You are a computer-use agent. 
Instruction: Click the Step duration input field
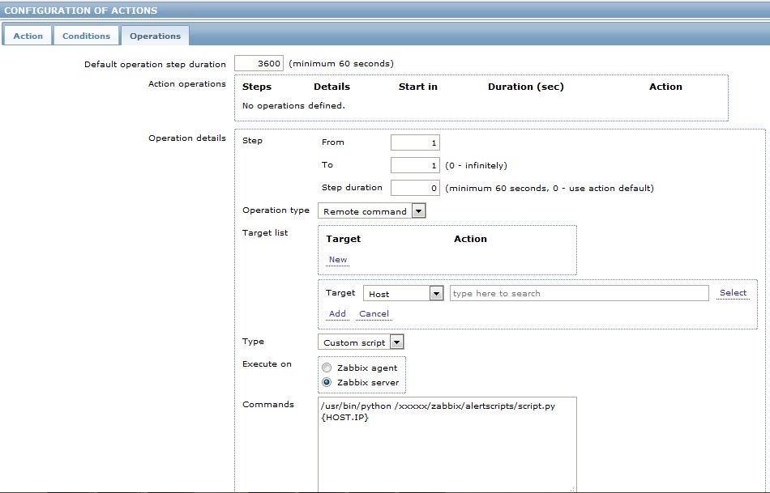[415, 188]
